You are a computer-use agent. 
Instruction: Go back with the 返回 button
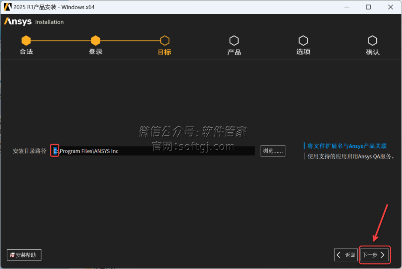point(345,255)
